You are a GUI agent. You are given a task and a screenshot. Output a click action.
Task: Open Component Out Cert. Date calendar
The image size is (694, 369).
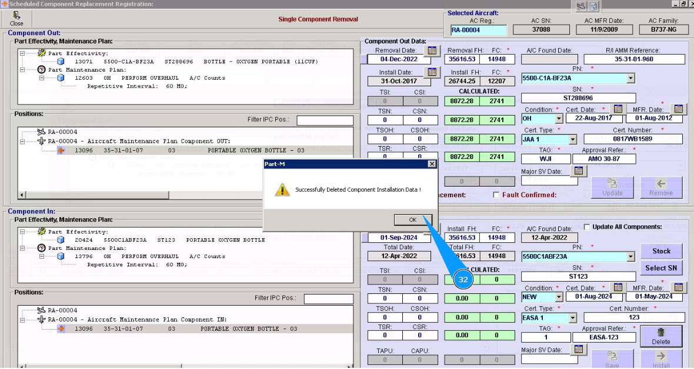618,109
